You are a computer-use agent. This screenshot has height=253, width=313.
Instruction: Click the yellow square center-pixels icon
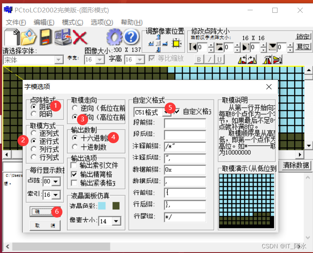click(177, 43)
